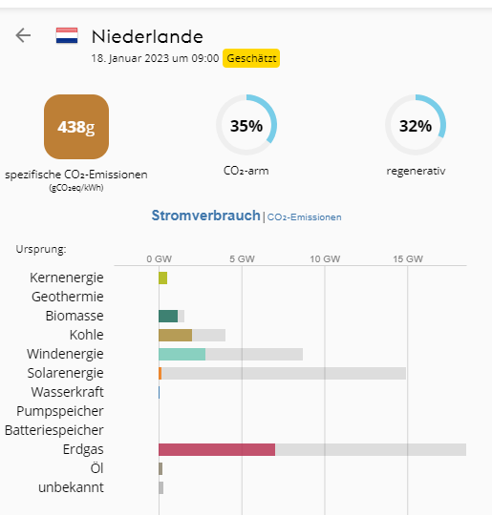Click the Pumpspeicher row label
Viewport: 492px width, 515px height.
[x=60, y=411]
